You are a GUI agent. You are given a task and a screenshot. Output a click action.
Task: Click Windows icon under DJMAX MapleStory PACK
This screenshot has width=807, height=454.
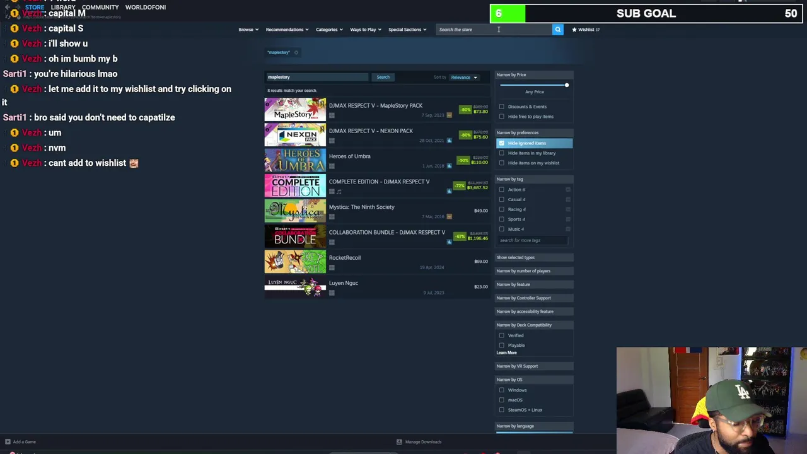tap(332, 115)
